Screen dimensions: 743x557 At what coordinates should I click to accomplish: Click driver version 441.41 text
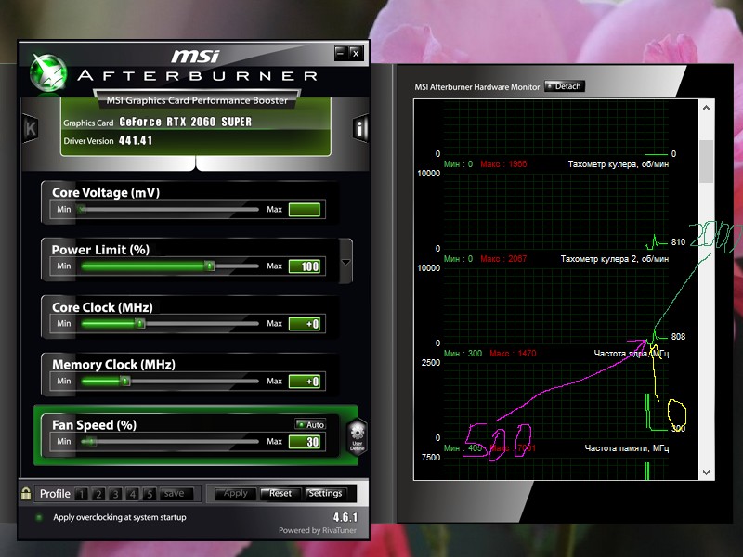[136, 141]
